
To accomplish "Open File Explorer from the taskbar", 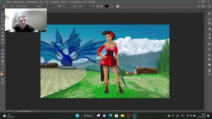I will [123, 116].
